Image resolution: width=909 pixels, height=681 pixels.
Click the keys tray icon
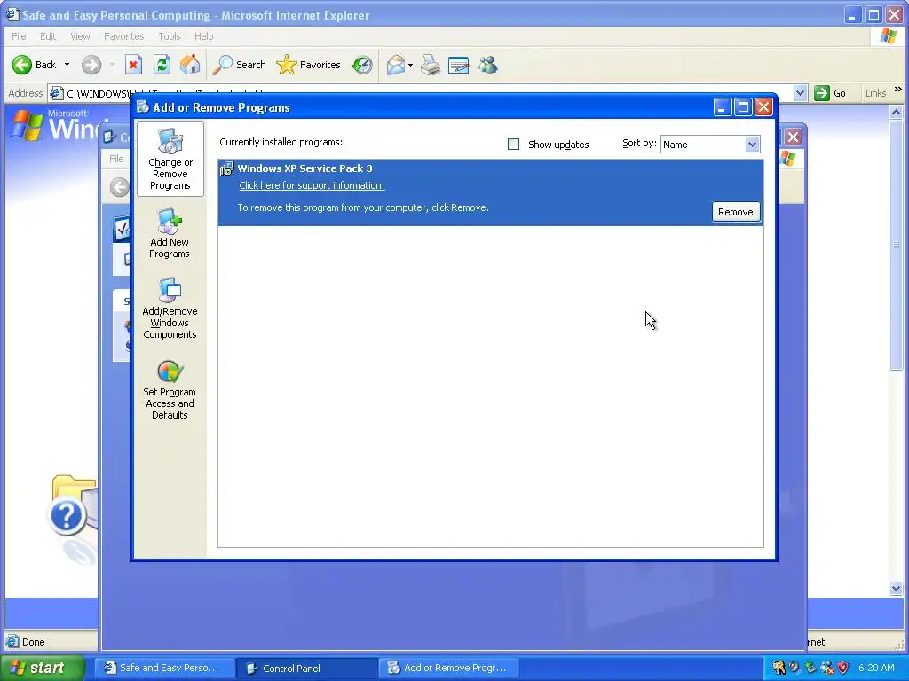[779, 668]
